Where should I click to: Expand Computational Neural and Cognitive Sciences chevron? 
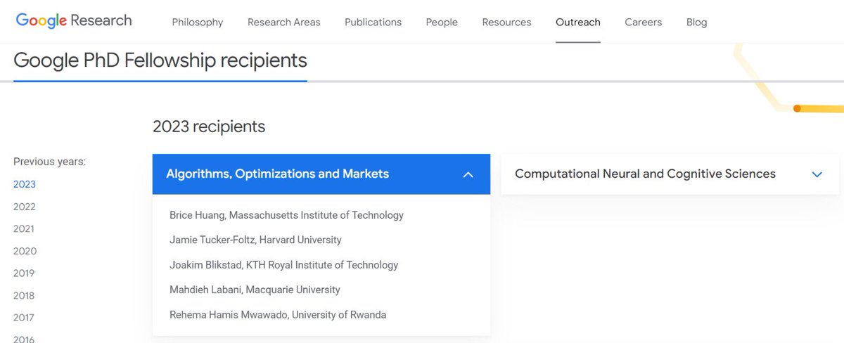817,174
